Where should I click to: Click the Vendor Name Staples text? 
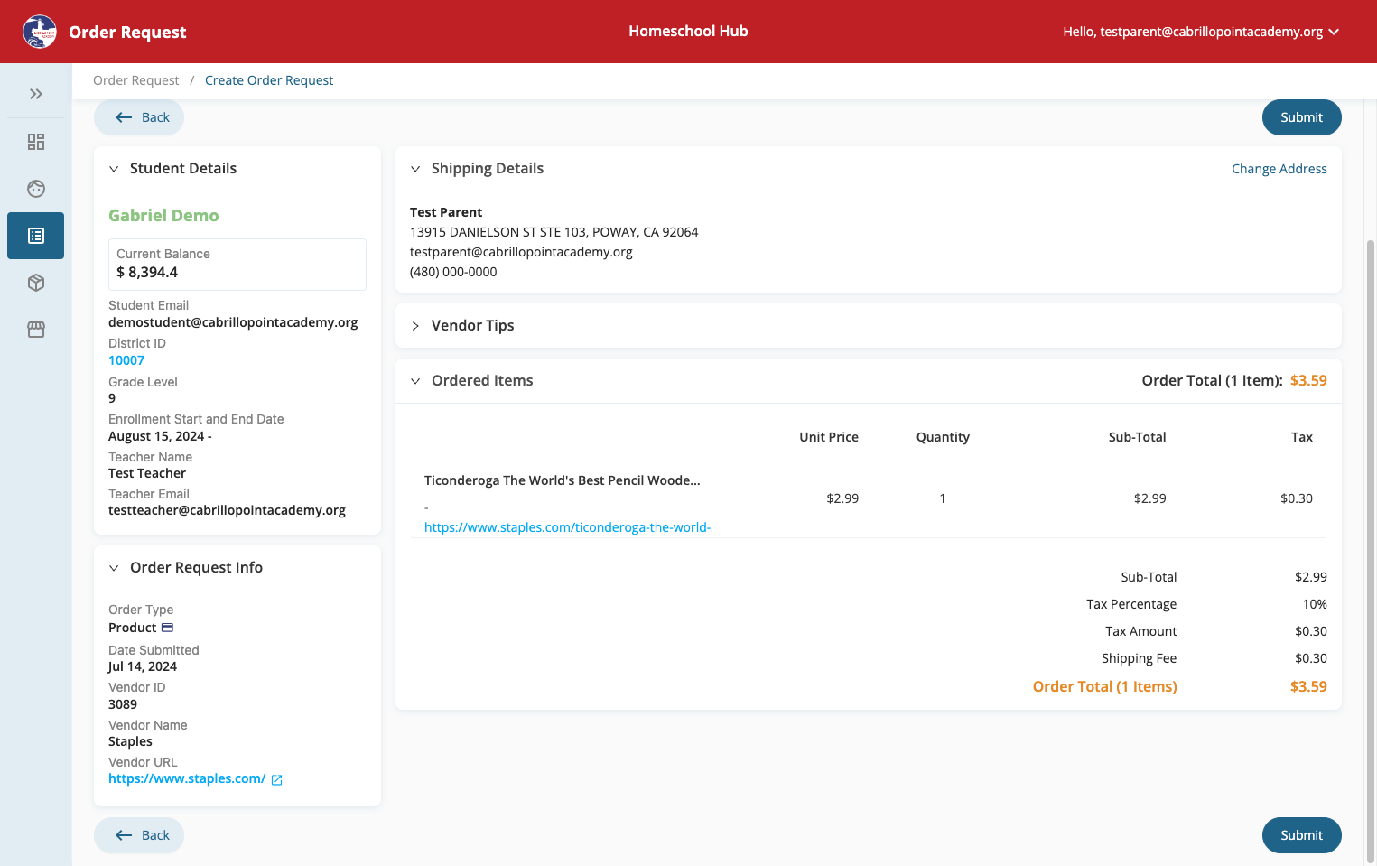(x=130, y=741)
